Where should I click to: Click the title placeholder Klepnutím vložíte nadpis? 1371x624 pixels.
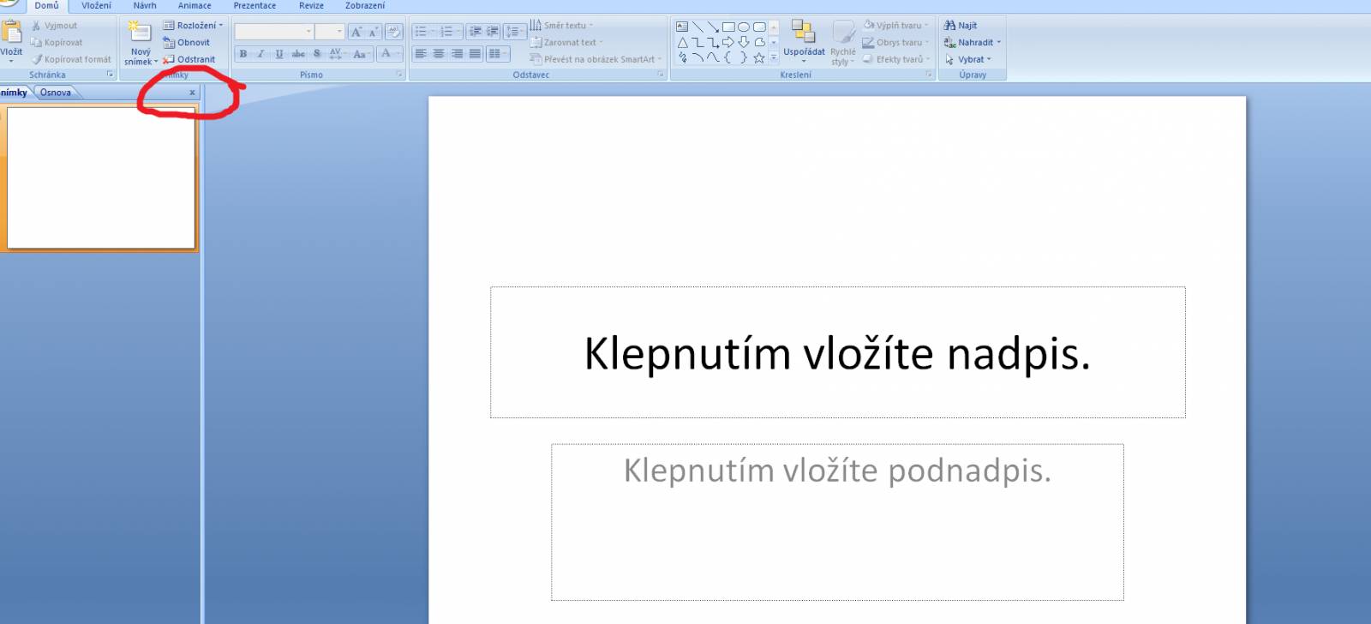[x=837, y=352]
